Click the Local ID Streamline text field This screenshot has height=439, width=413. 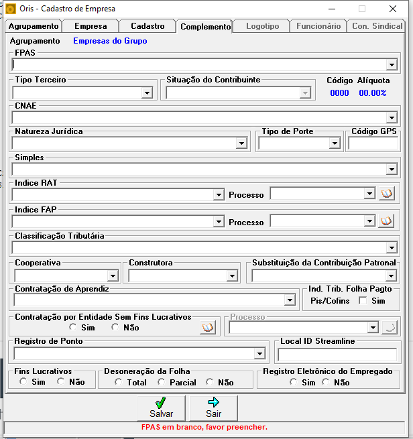tap(337, 355)
